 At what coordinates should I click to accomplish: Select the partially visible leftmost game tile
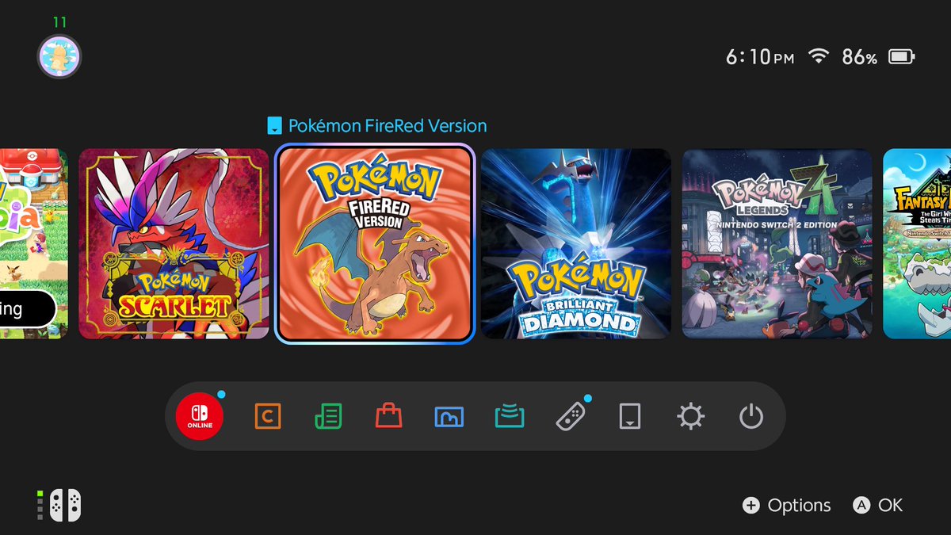click(34, 244)
